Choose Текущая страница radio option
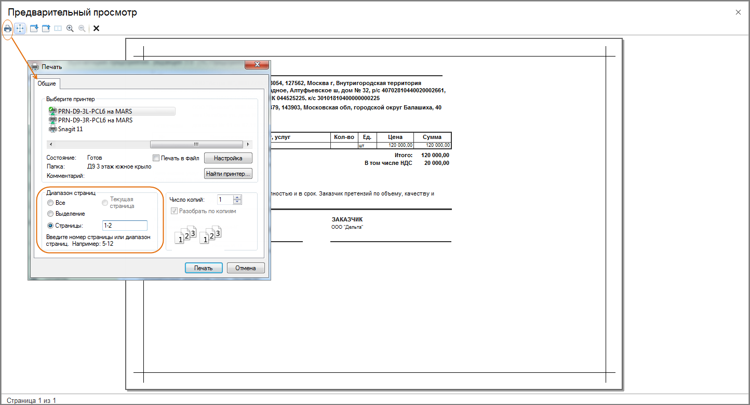The image size is (750, 405). coord(105,203)
